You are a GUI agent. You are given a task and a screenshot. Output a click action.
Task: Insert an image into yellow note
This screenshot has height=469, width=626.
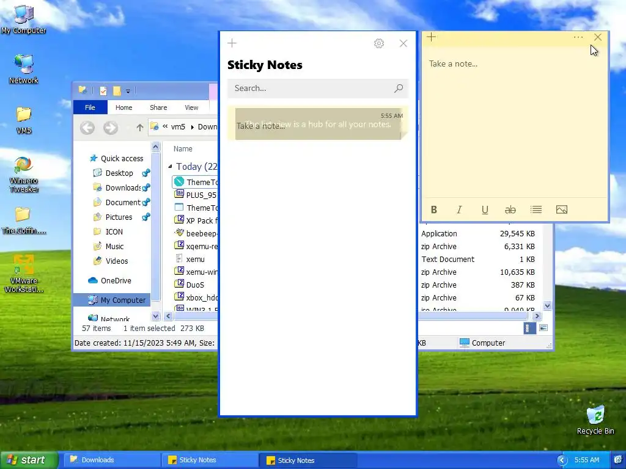pos(562,210)
